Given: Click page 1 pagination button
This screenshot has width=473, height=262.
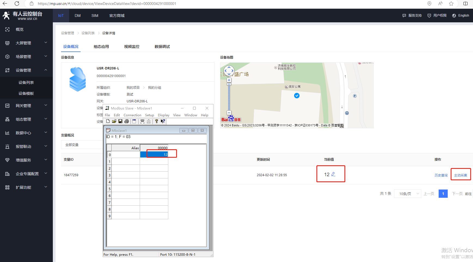Looking at the screenshot, I should [443, 194].
